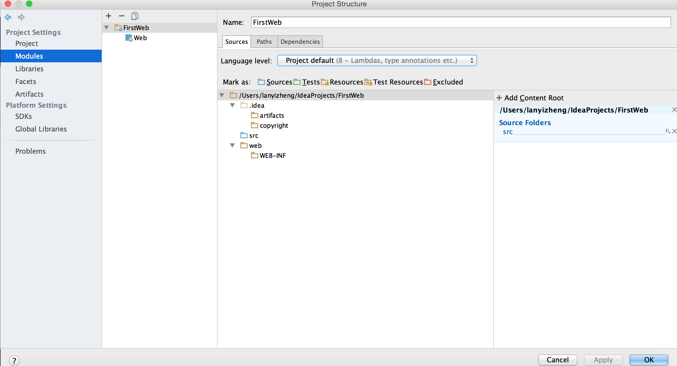The image size is (677, 366).
Task: Unmark the src source folder with X
Action: click(x=674, y=131)
